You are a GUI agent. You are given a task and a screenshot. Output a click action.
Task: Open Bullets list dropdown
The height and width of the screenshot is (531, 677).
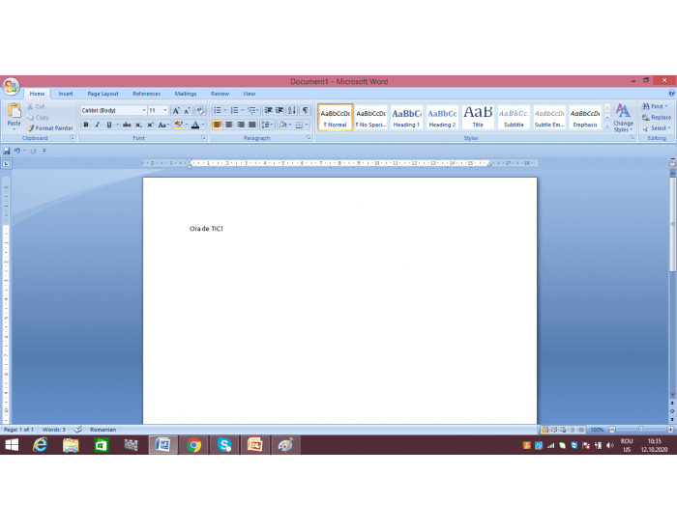click(x=225, y=111)
